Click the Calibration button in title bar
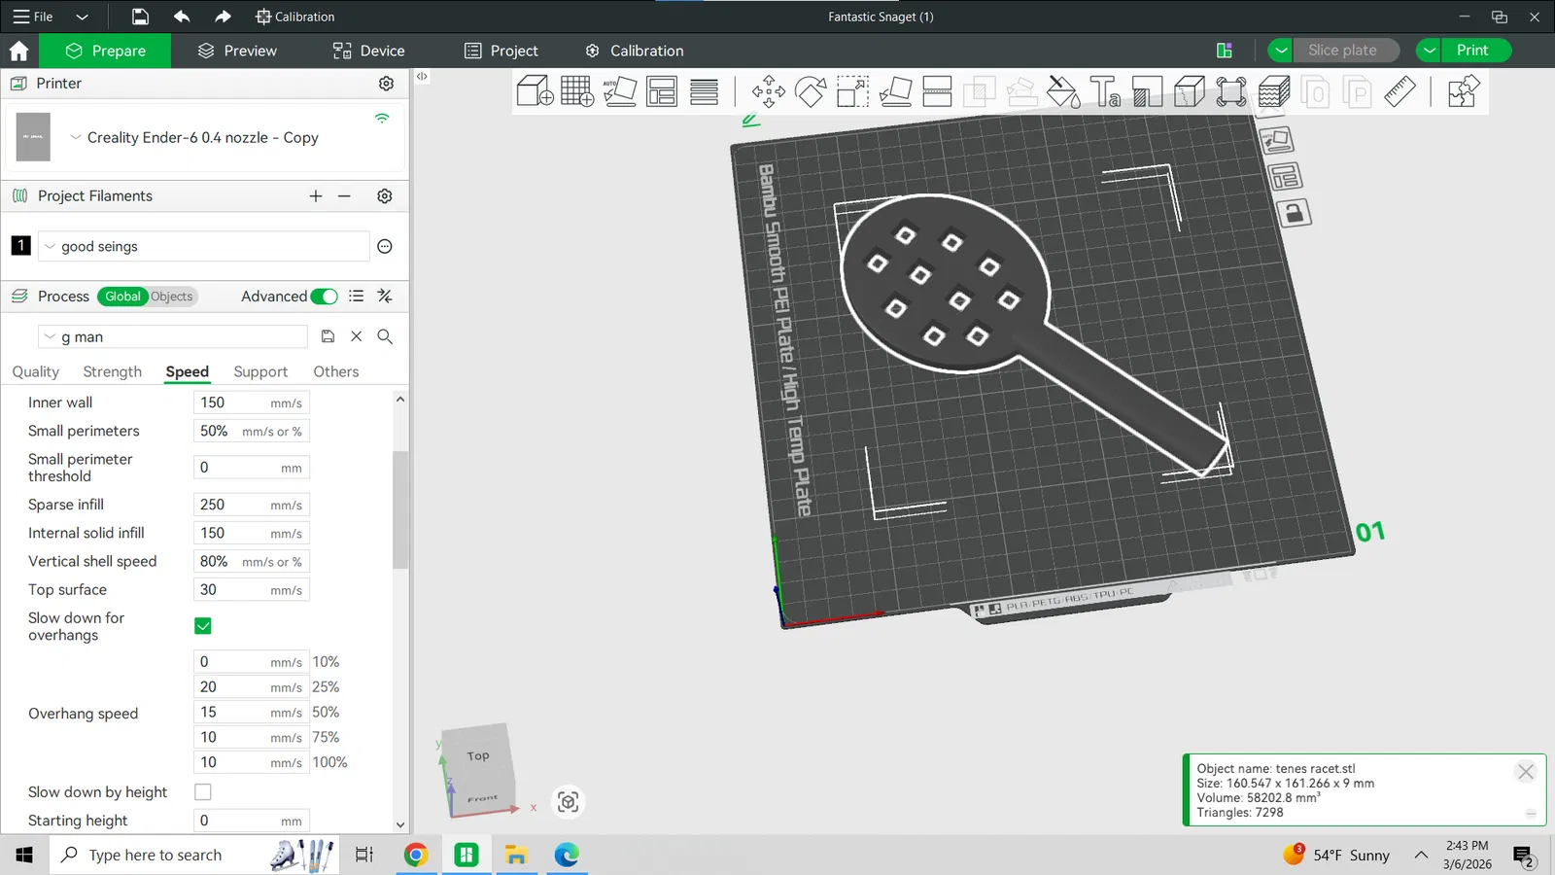The image size is (1555, 875). [x=295, y=17]
